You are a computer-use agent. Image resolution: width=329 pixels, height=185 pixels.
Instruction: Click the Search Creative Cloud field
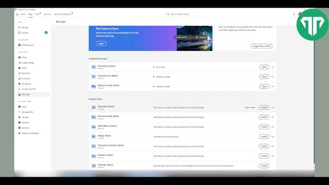[x=183, y=14]
